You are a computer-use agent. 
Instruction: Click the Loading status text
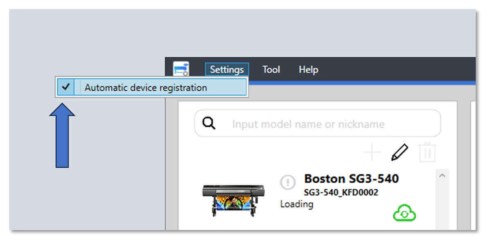point(297,204)
